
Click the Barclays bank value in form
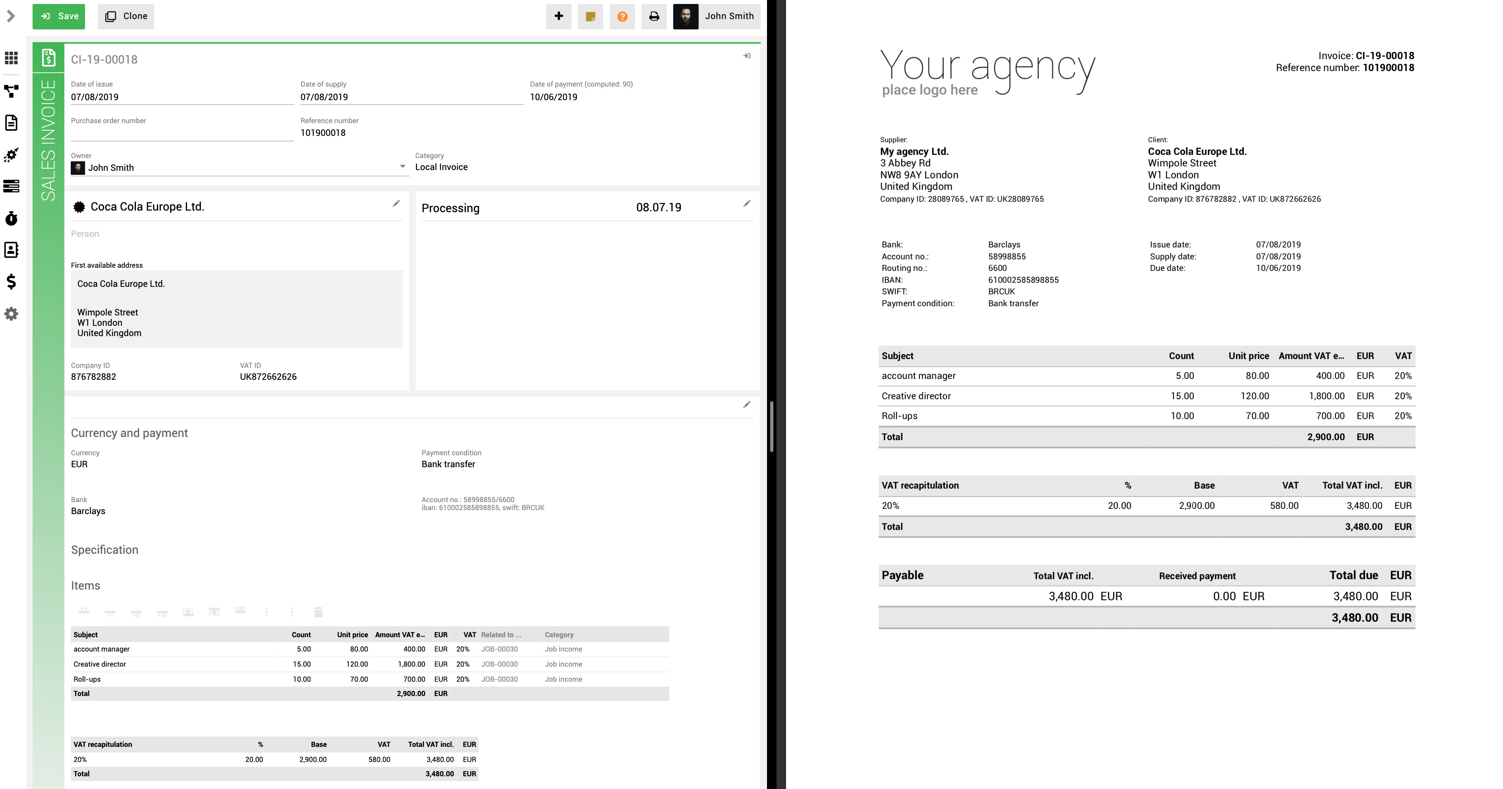click(88, 511)
